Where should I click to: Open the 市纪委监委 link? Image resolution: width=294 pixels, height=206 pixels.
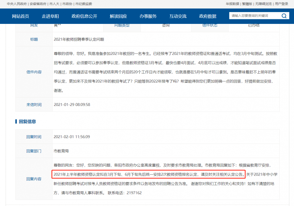pos(84,4)
